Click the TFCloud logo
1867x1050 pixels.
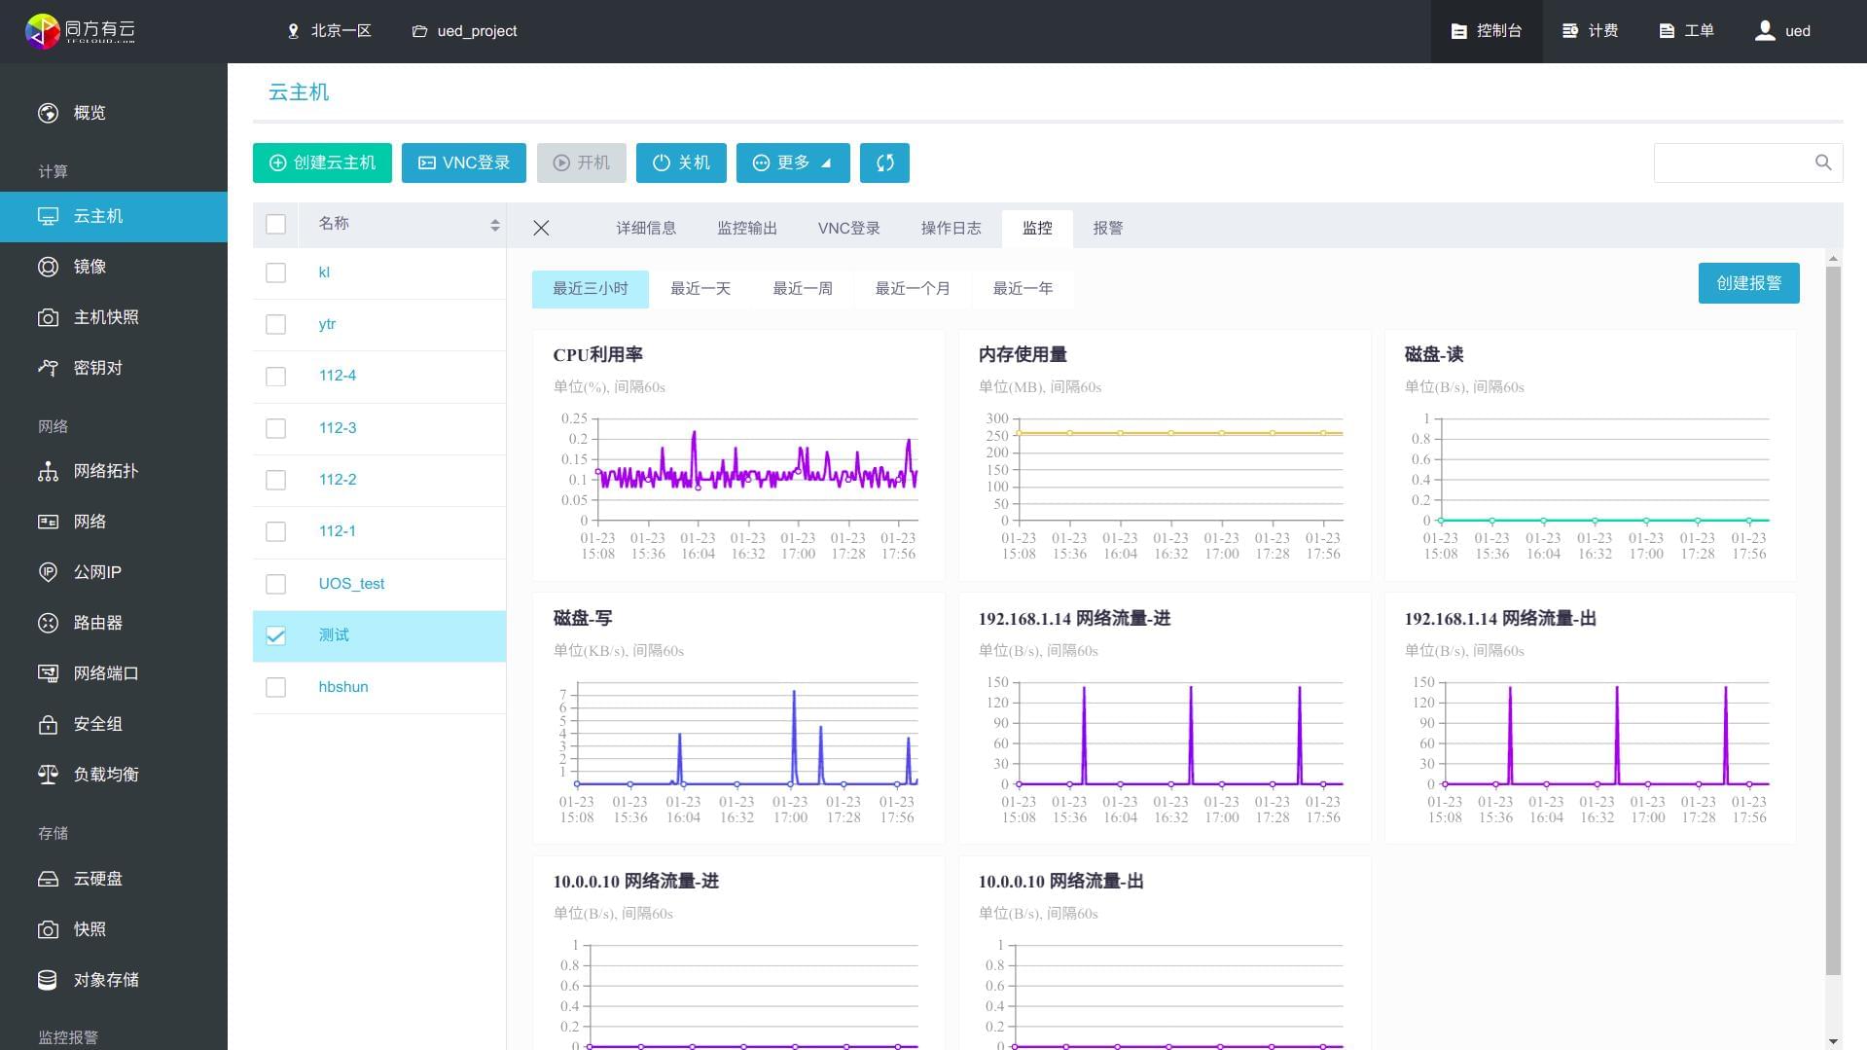(x=80, y=31)
